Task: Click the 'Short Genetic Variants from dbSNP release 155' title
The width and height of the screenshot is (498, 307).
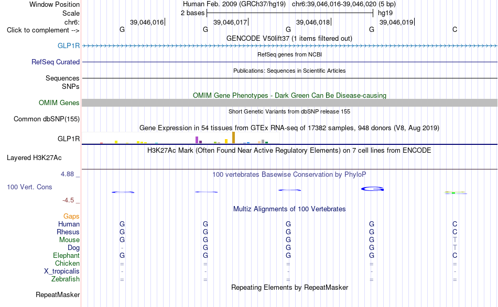Action: point(289,111)
